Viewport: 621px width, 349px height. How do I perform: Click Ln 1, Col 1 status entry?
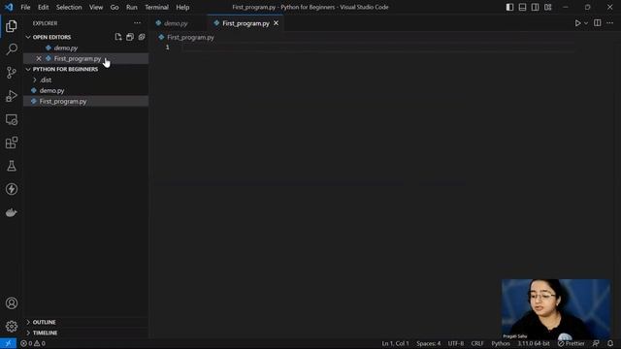(395, 343)
